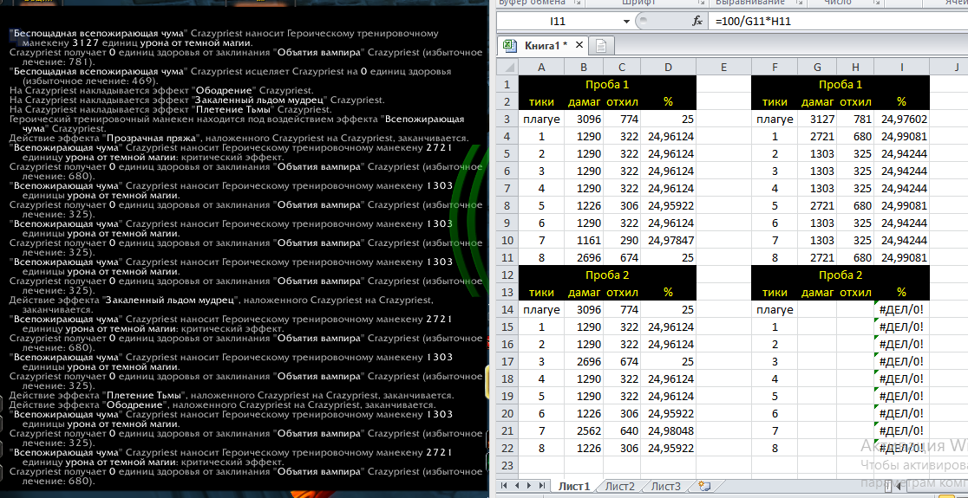The image size is (968, 498).
Task: Select cell D10 with value 24,97847
Action: pyautogui.click(x=668, y=240)
